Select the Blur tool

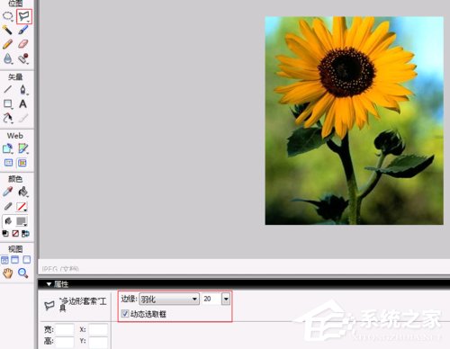tap(8, 58)
